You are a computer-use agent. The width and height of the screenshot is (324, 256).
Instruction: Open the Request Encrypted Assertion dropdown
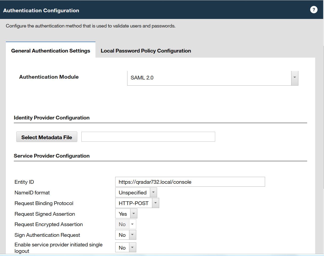click(x=126, y=224)
